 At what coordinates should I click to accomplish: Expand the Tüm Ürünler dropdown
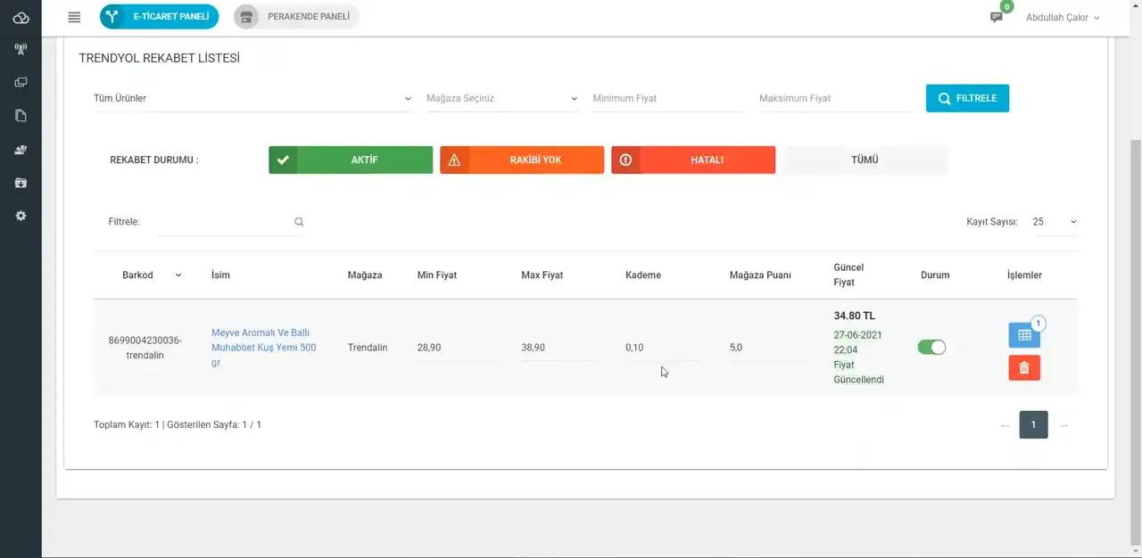tap(252, 98)
